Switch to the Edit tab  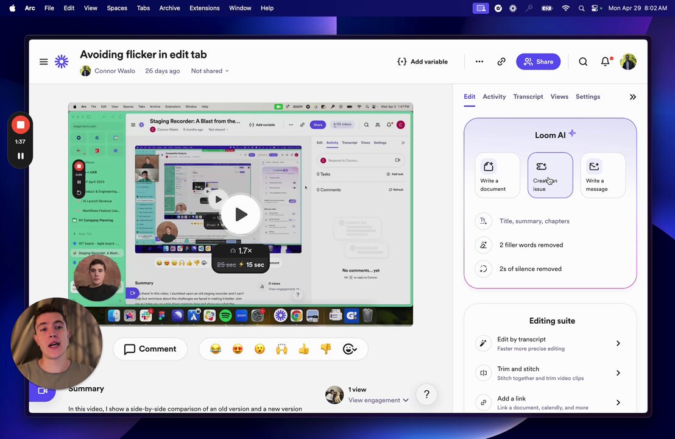coord(469,97)
